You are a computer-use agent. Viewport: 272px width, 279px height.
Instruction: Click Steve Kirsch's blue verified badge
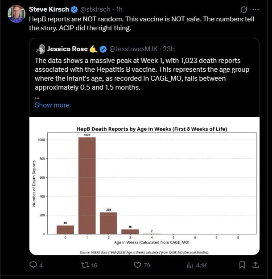click(x=74, y=9)
